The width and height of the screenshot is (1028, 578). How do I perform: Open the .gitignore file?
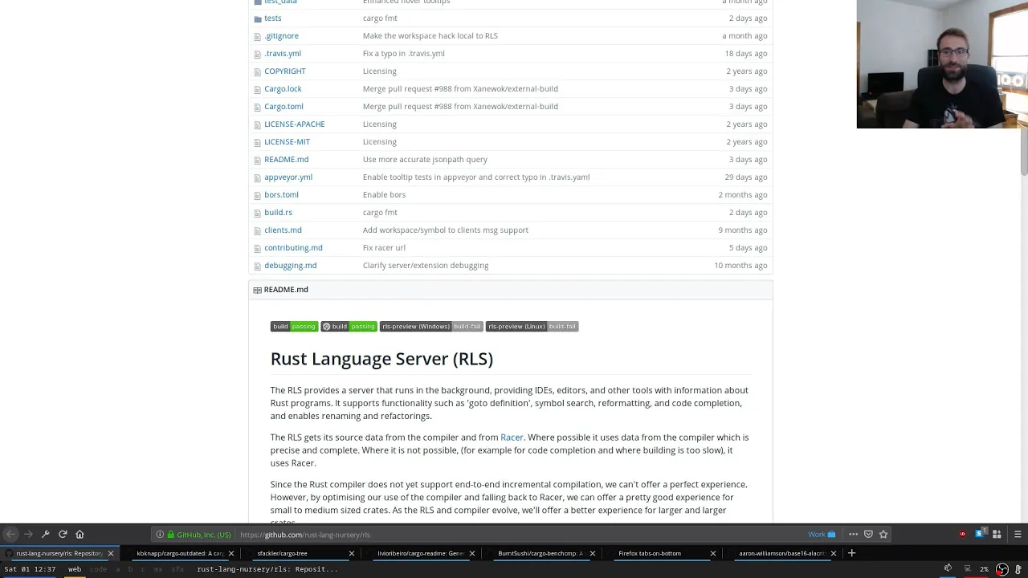pos(281,35)
